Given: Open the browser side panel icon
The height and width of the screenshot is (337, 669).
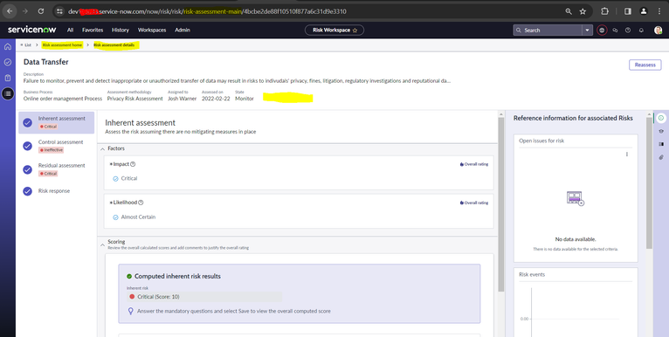Looking at the screenshot, I should (628, 11).
